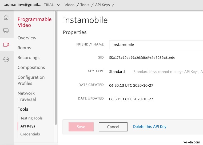Click Delete this API Key link
The image size is (203, 145).
(149, 127)
